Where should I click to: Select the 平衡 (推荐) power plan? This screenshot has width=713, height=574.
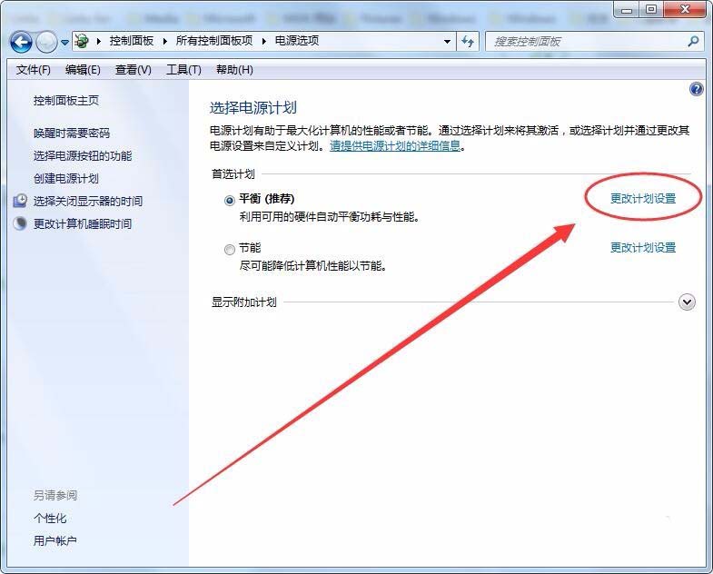230,199
